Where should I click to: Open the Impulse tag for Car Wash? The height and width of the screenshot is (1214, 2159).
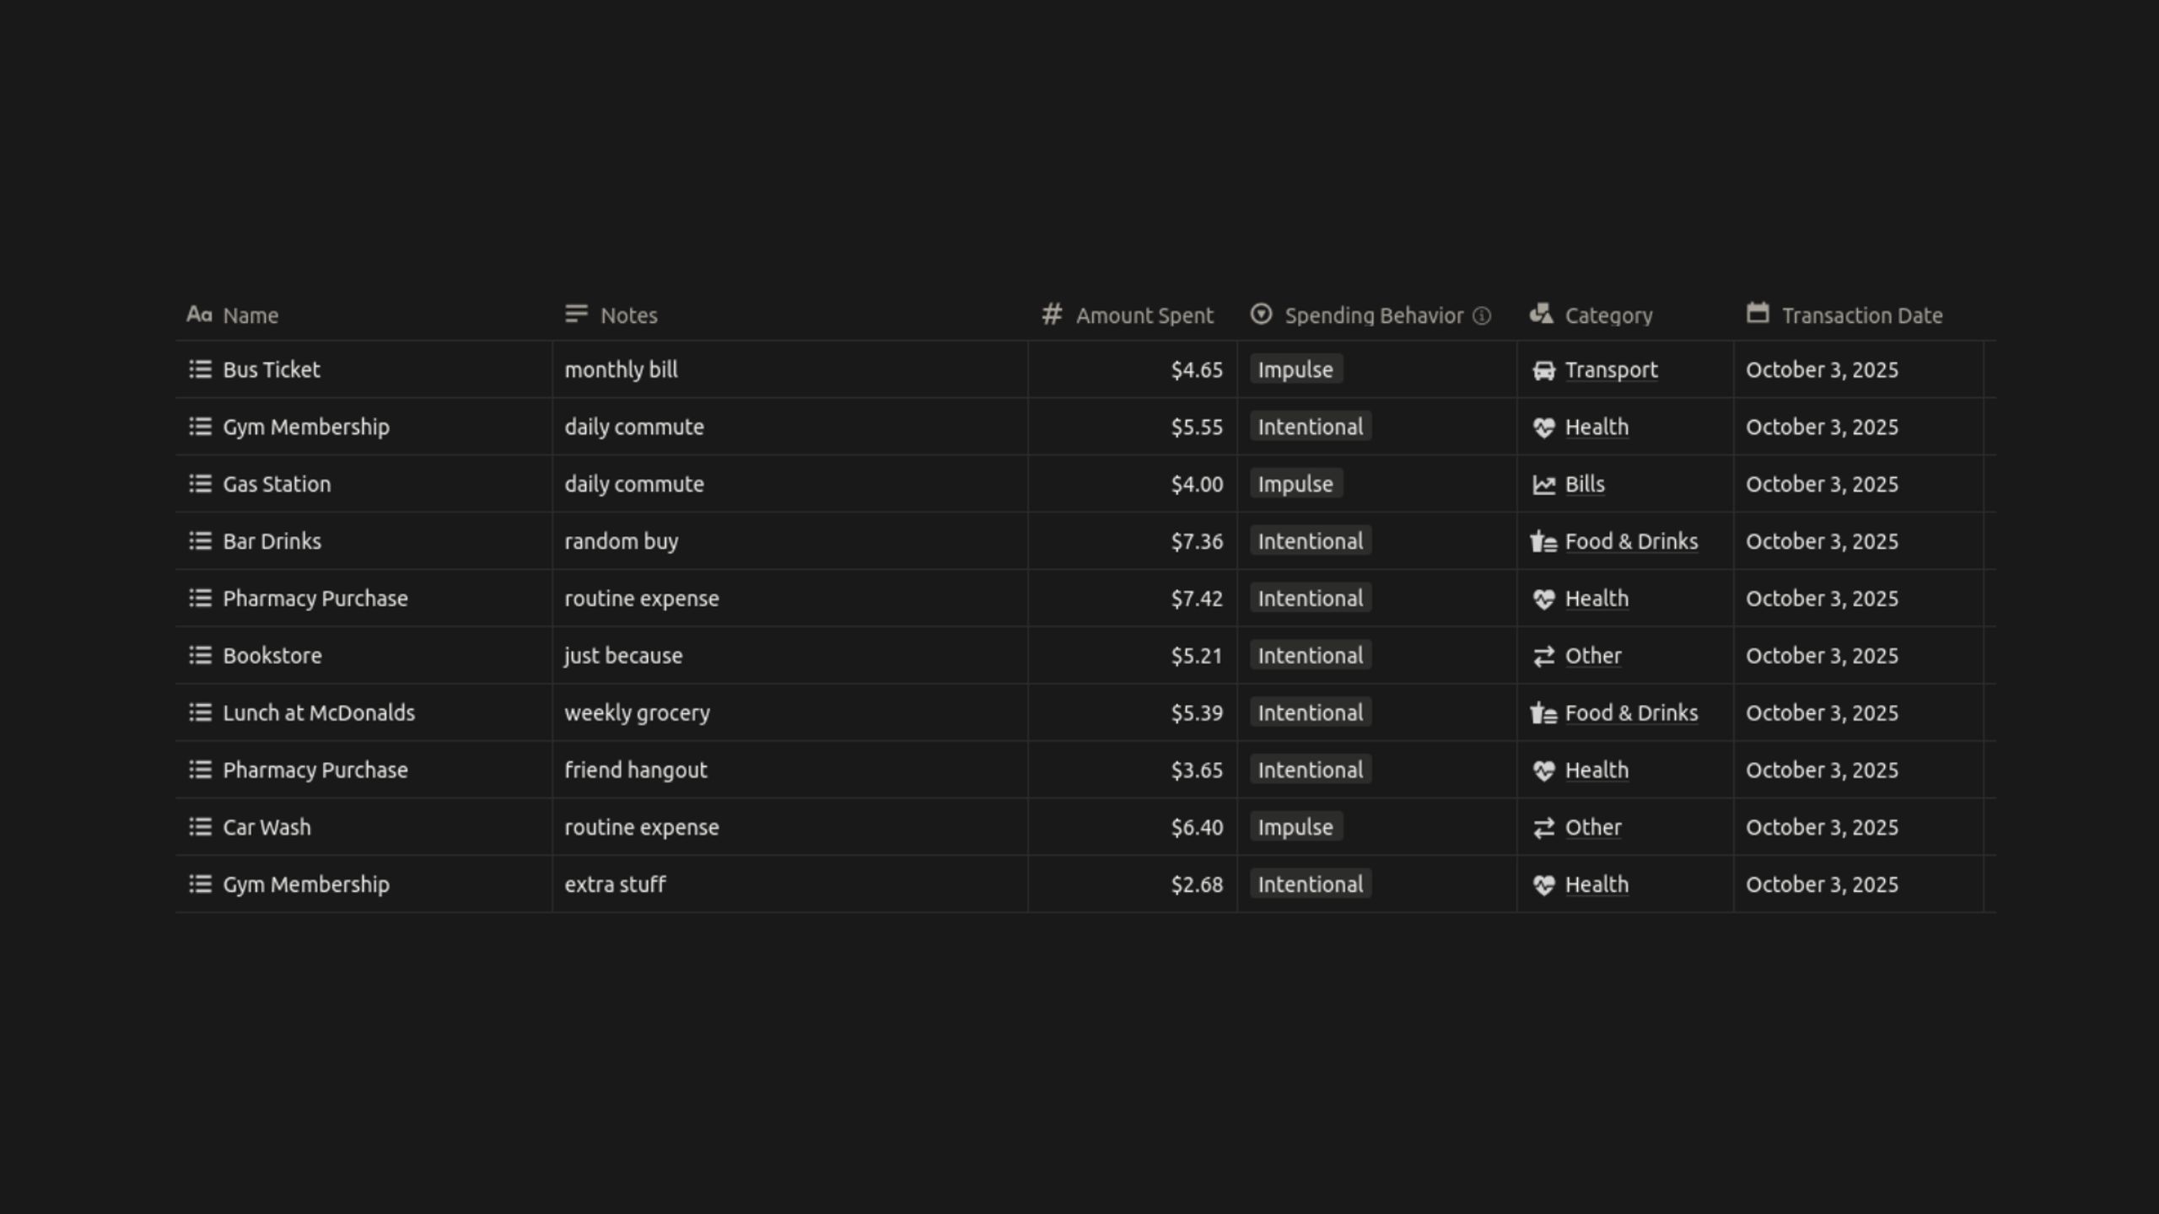(1296, 827)
